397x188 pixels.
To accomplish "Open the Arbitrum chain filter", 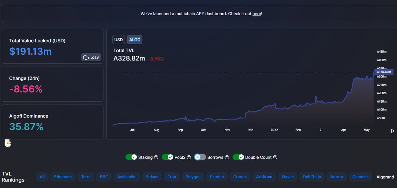I will (x=264, y=177).
